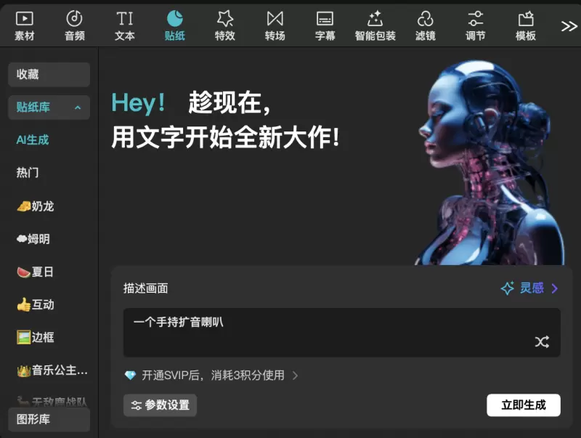Select the AI生成 category in sidebar
This screenshot has height=438, width=581.
(33, 139)
